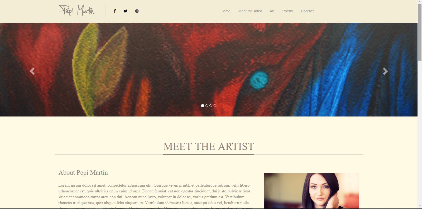This screenshot has height=209, width=422.
Task: Click the scrollbar down arrow
Action: [420, 206]
